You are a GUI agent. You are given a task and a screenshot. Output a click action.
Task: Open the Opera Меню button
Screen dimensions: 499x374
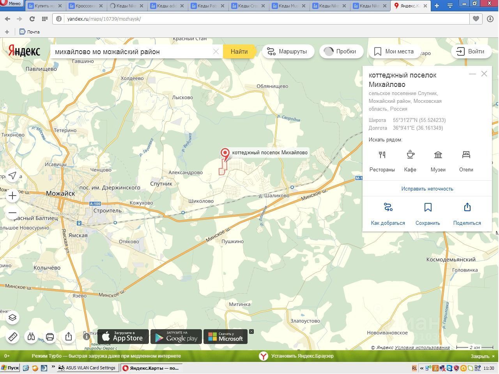click(11, 3)
